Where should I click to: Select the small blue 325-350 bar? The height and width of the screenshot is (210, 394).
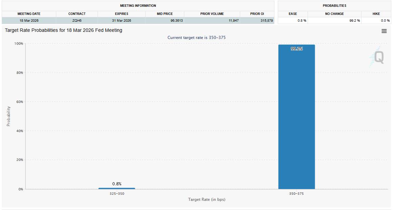click(x=117, y=188)
